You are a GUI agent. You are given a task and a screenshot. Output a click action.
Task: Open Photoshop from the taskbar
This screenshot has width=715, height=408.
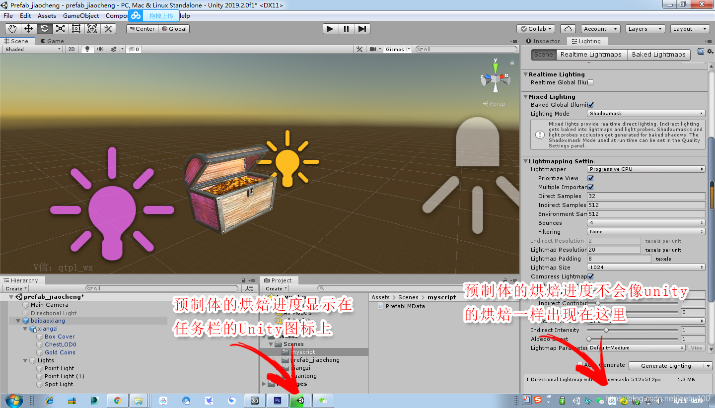278,400
